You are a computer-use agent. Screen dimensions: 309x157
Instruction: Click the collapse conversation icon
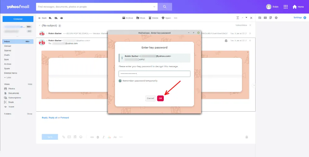[x=238, y=18]
